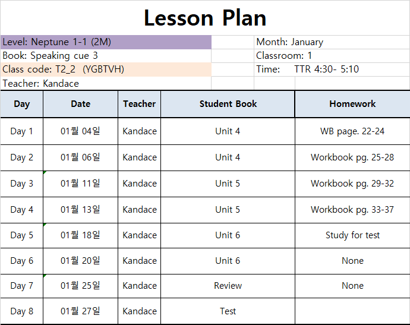Click the peach Class code T2_2 cell
Screen dimensions: 410x325
pos(106,70)
